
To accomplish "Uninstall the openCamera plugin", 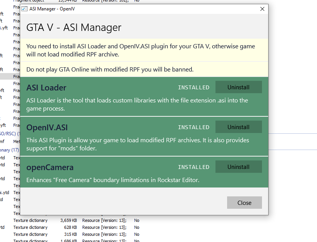I will point(239,167).
